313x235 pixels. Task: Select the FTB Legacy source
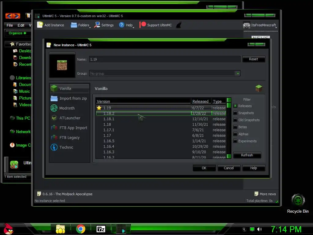[69, 137]
